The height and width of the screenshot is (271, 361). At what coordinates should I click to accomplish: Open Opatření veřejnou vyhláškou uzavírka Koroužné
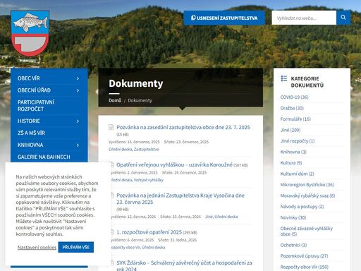[x=174, y=164]
